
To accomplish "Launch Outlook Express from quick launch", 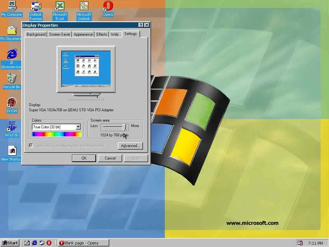I will coord(42,243).
